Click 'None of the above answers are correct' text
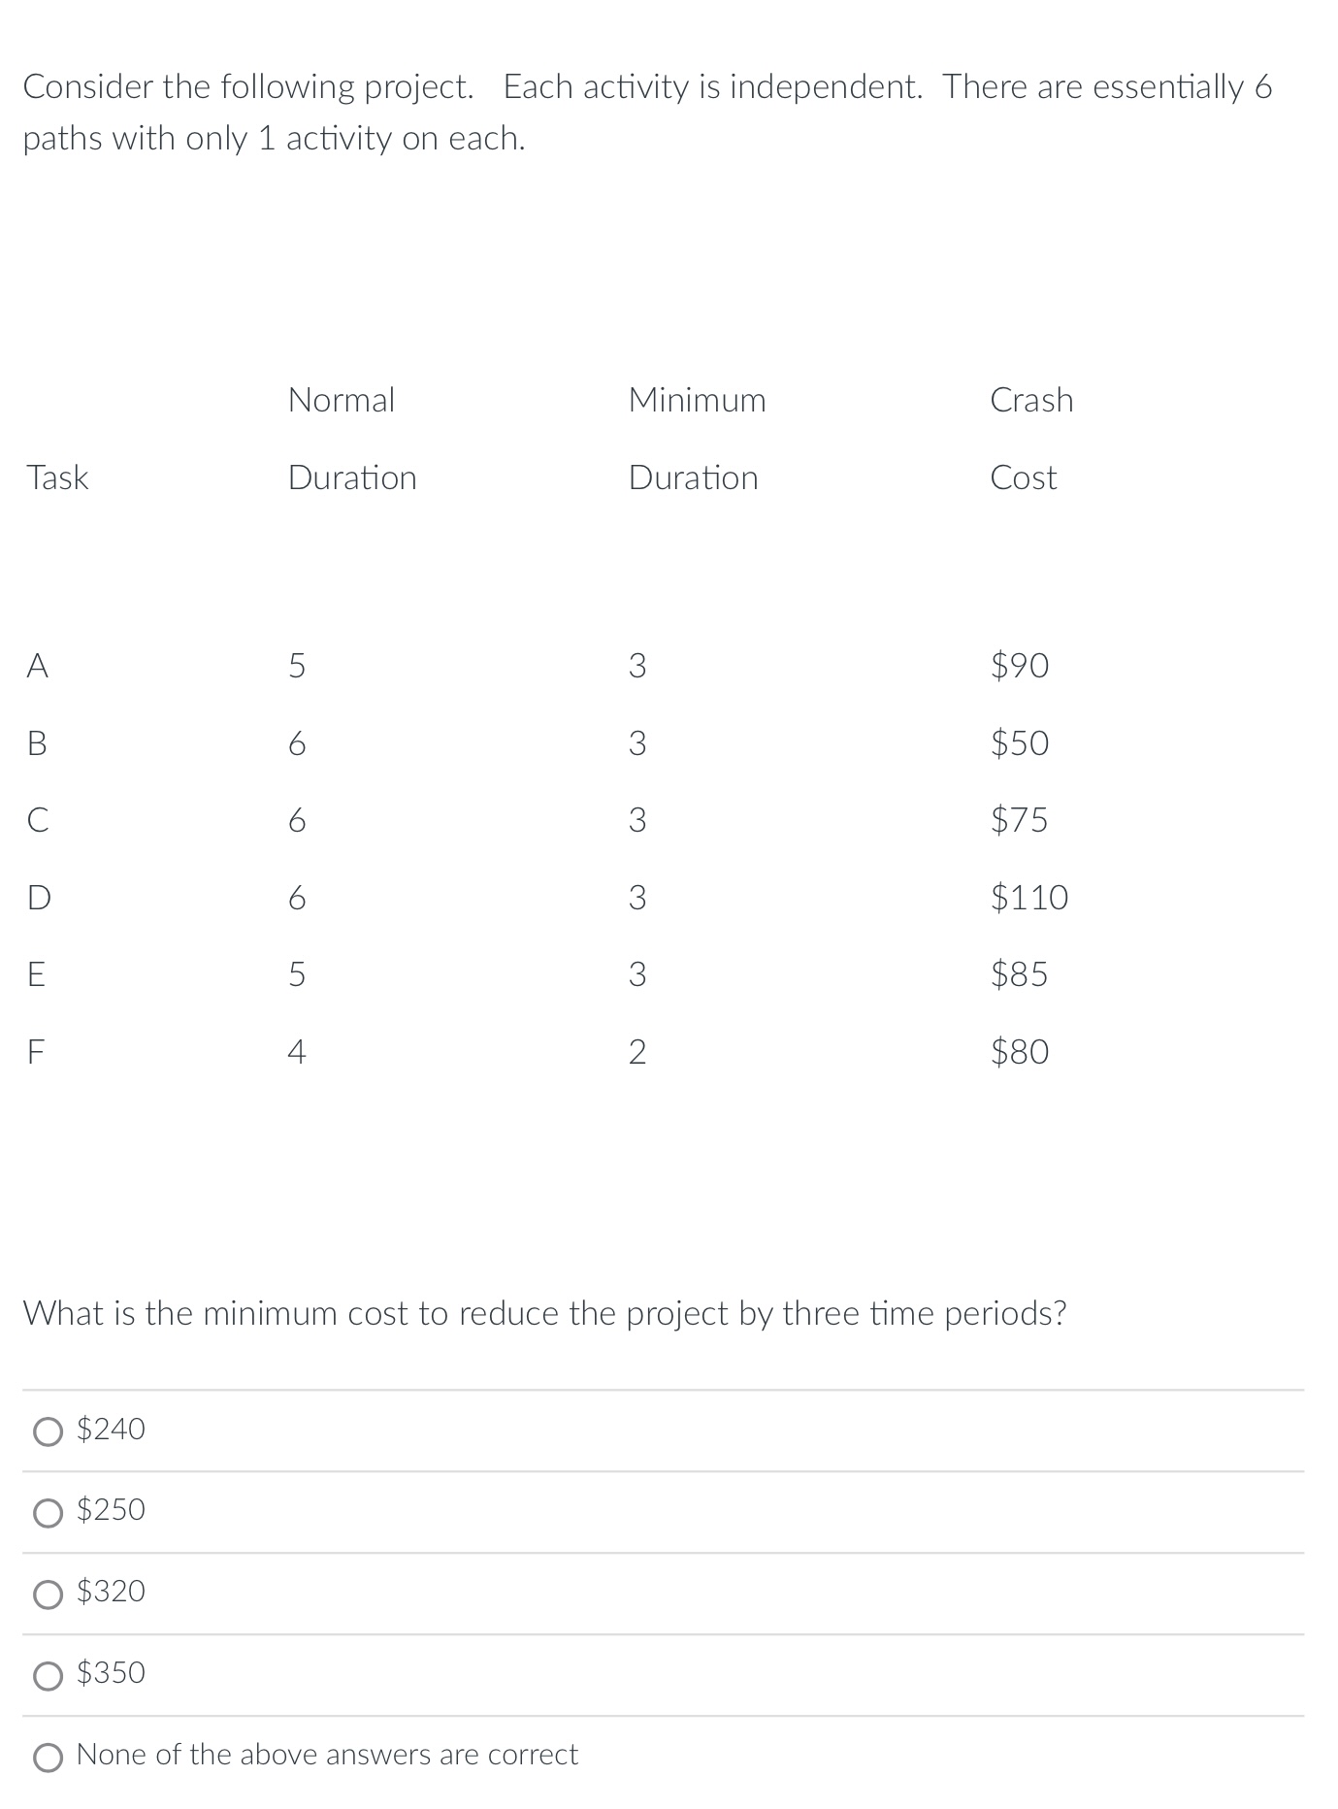The height and width of the screenshot is (1809, 1338). tap(327, 1754)
